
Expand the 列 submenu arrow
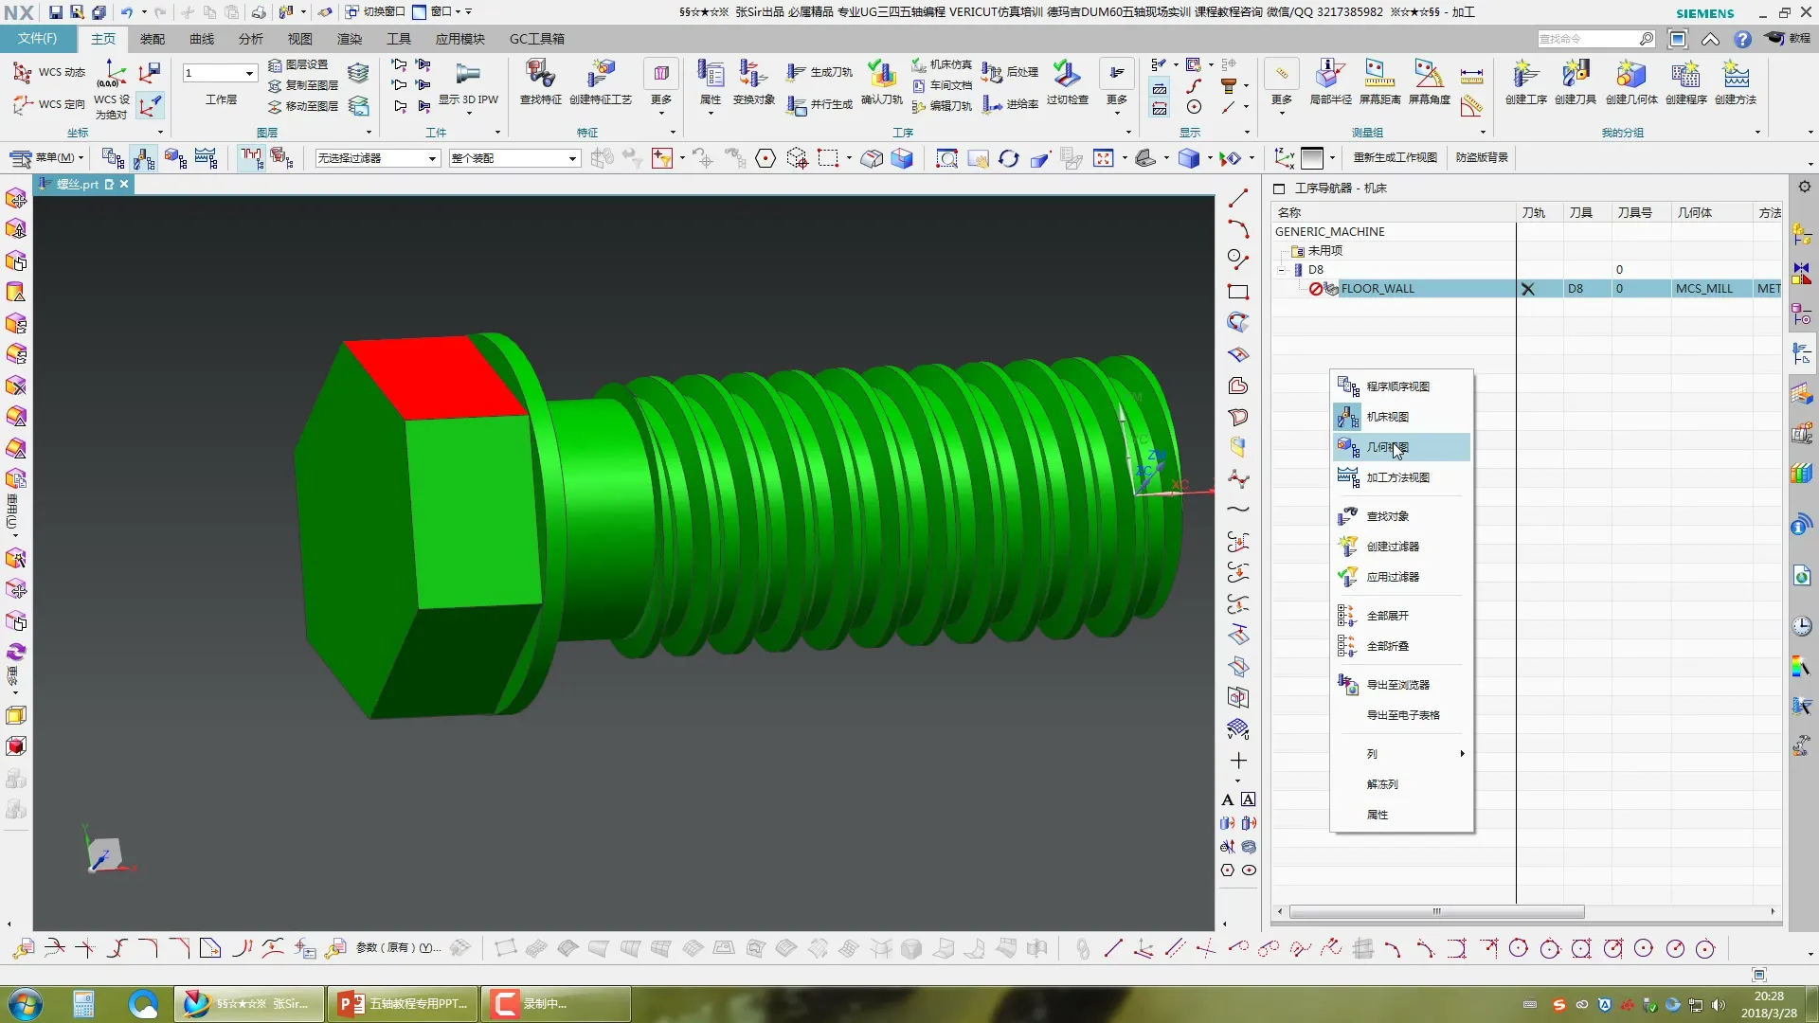tap(1462, 754)
